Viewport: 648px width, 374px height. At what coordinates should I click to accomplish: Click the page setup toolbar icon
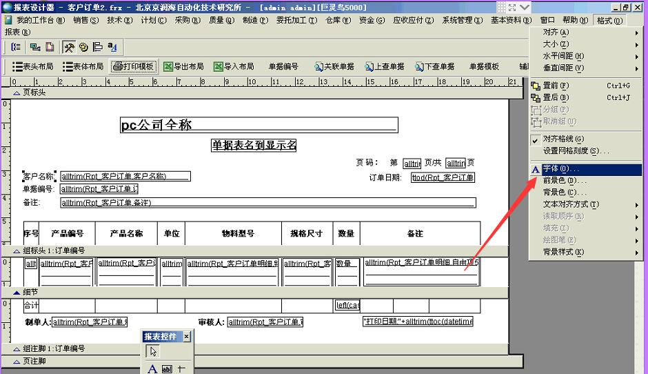coord(49,47)
